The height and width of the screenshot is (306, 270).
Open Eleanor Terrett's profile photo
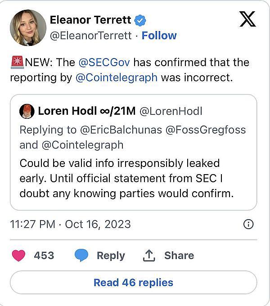click(x=28, y=28)
